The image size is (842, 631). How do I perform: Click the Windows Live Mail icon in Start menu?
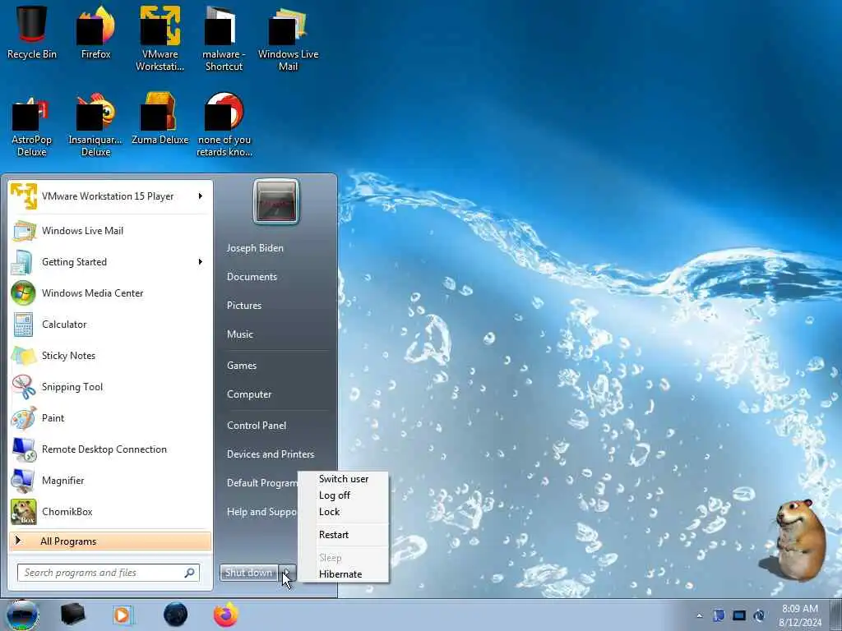(24, 231)
